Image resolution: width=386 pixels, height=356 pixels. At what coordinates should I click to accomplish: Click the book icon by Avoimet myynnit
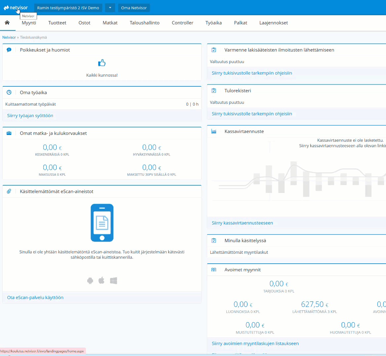pos(214,270)
